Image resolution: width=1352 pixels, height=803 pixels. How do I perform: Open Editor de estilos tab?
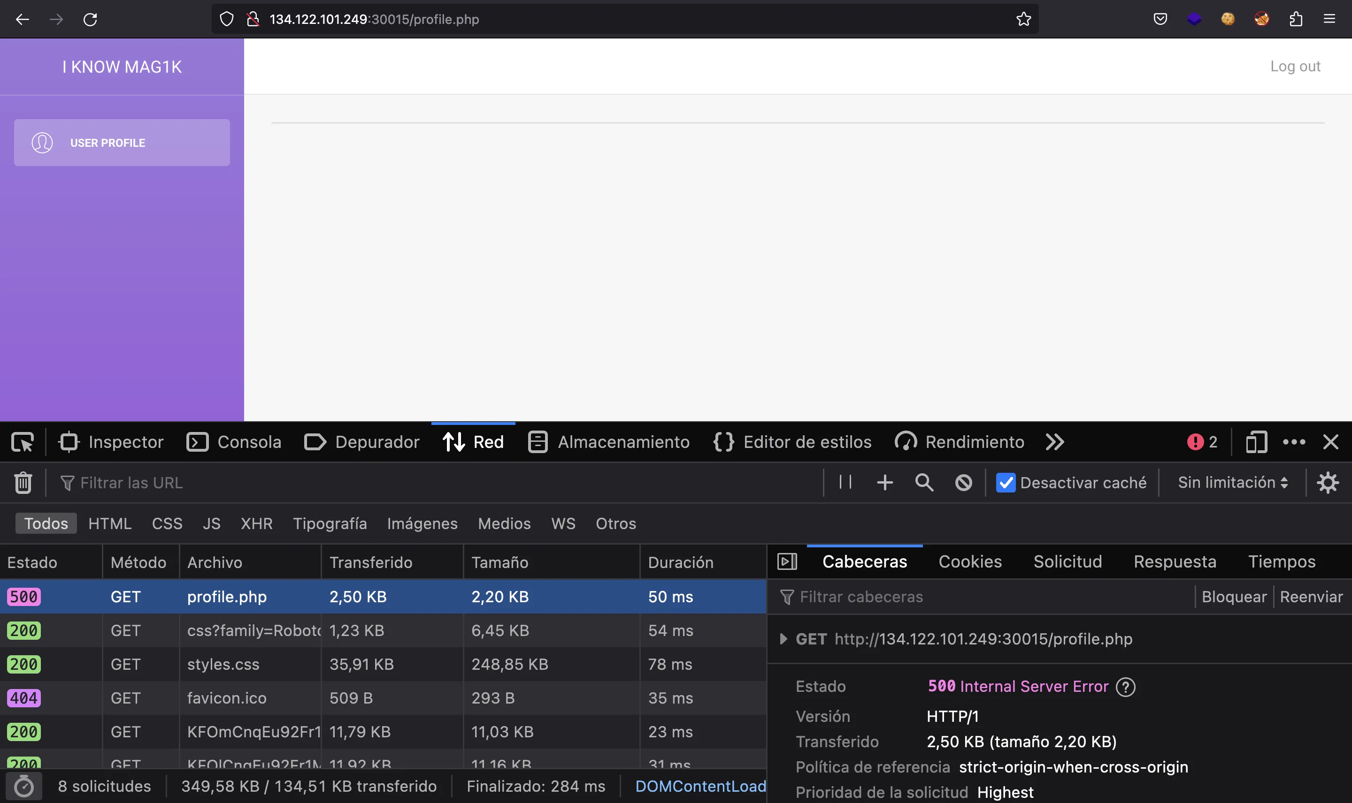792,442
